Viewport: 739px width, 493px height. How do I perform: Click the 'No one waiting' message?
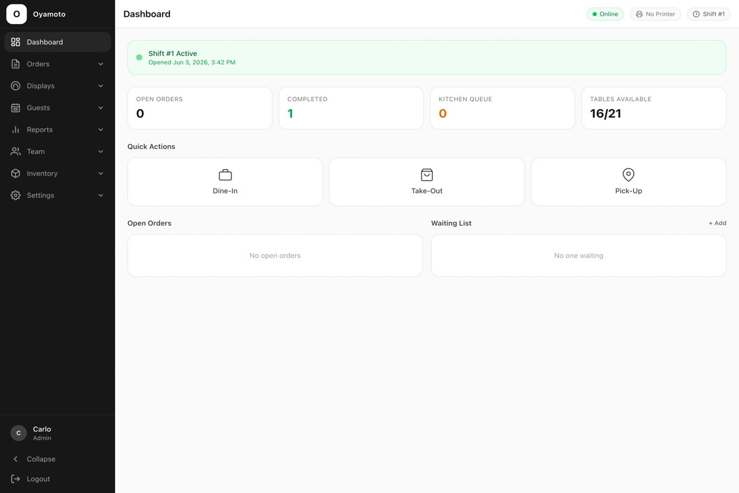pos(579,255)
